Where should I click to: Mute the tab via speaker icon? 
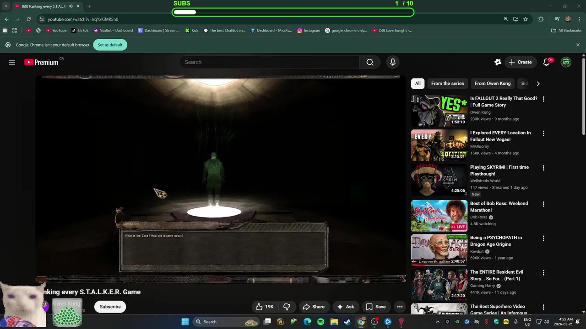pos(71,6)
